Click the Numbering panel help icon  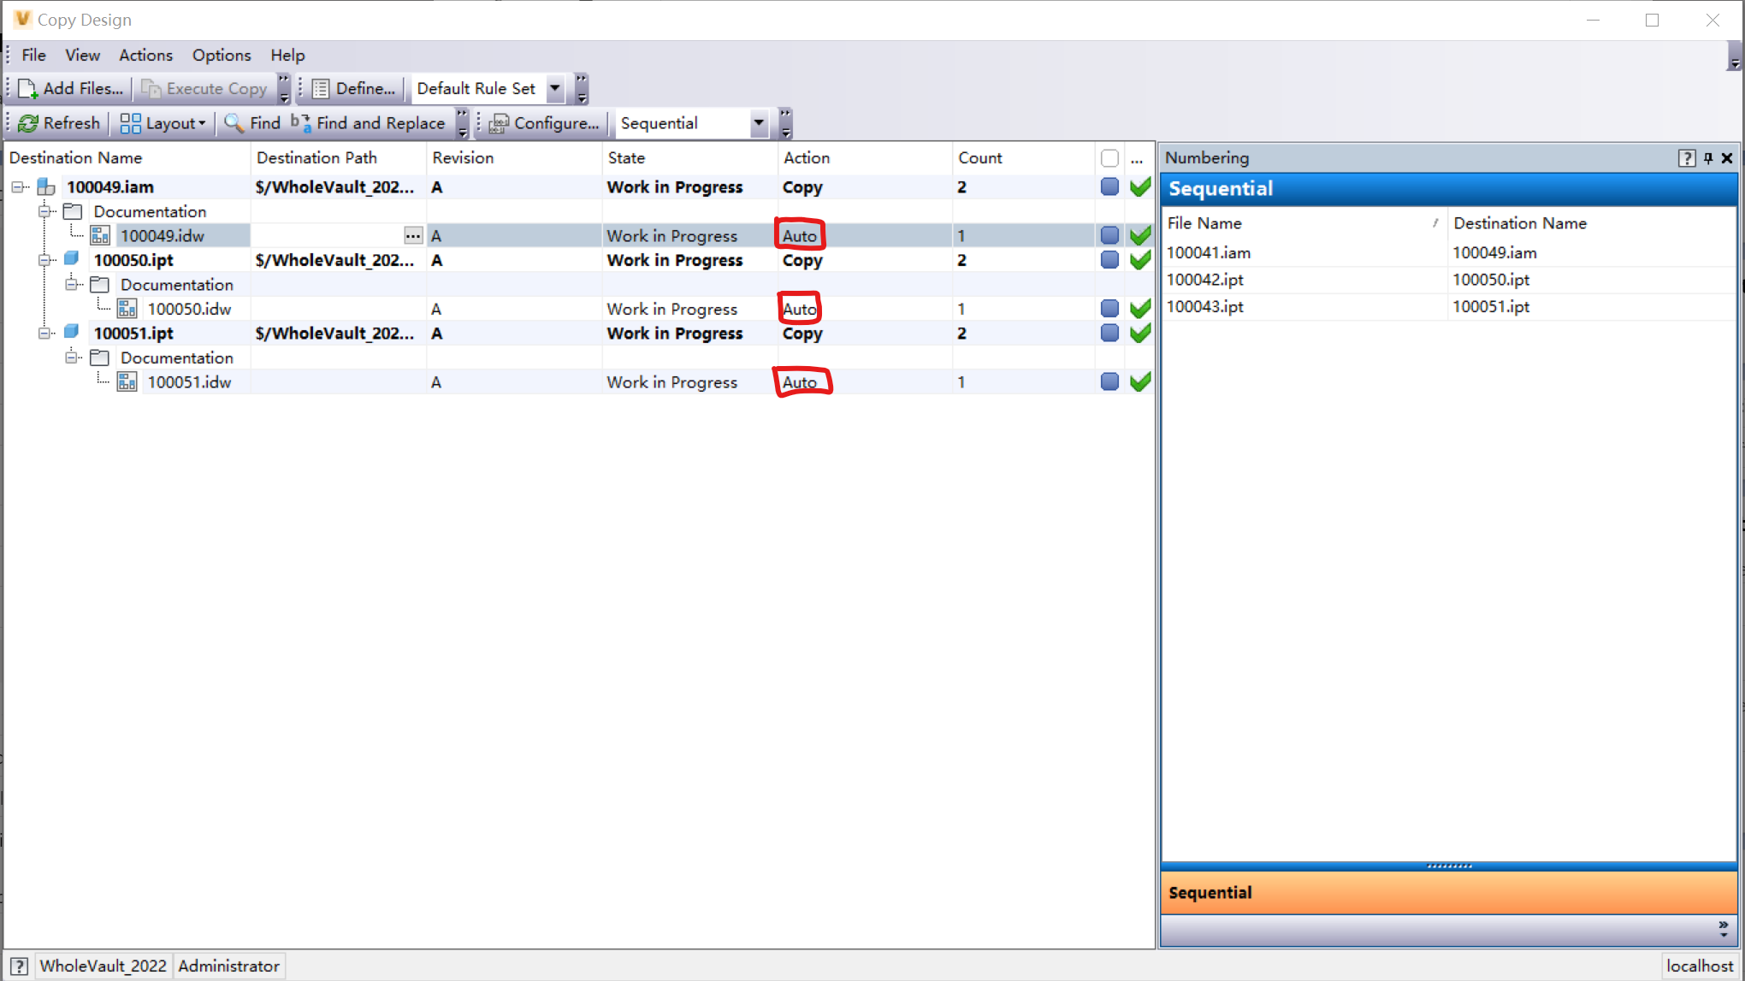click(1686, 158)
